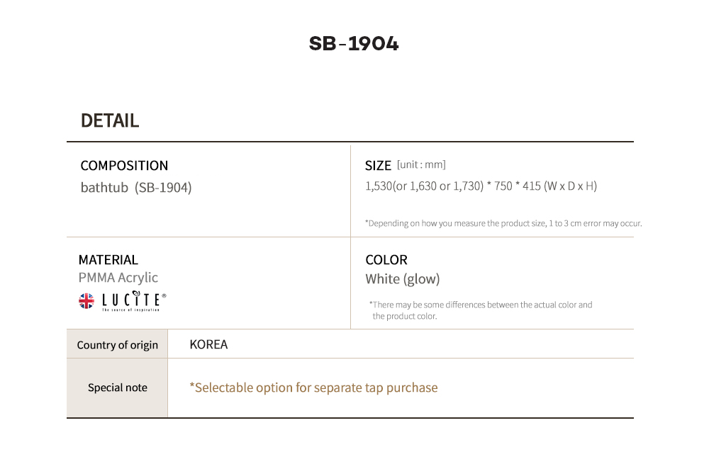Select the KOREA value
709x457 pixels.
[x=209, y=345]
